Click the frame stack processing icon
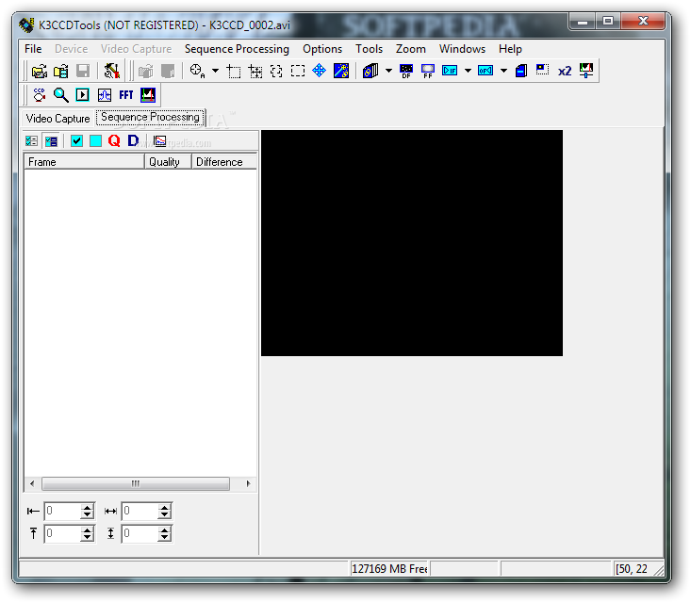 point(370,71)
